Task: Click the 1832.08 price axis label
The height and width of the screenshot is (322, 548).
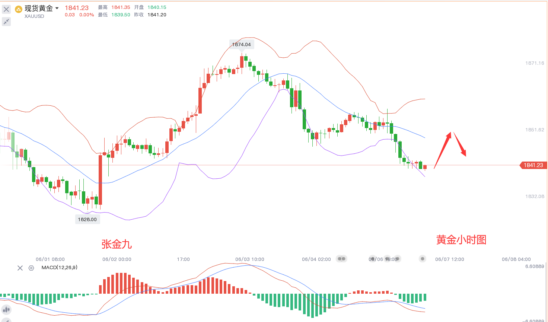Action: (535, 197)
